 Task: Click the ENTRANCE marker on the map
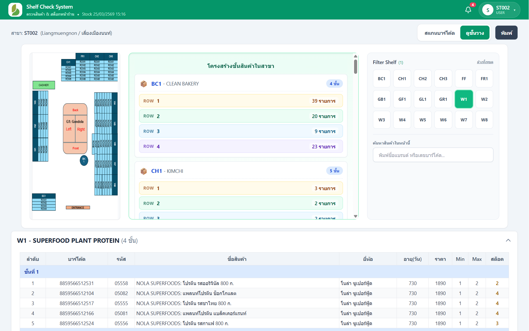click(x=78, y=208)
